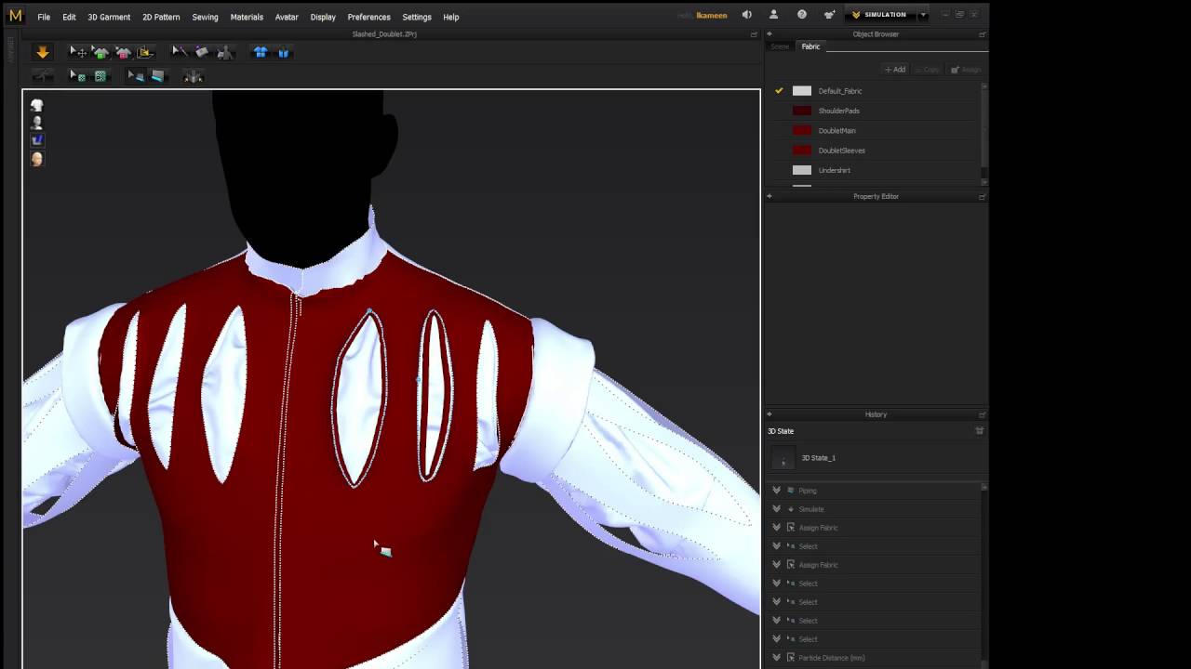Open the Materials menu
The width and height of the screenshot is (1191, 669).
coord(247,17)
